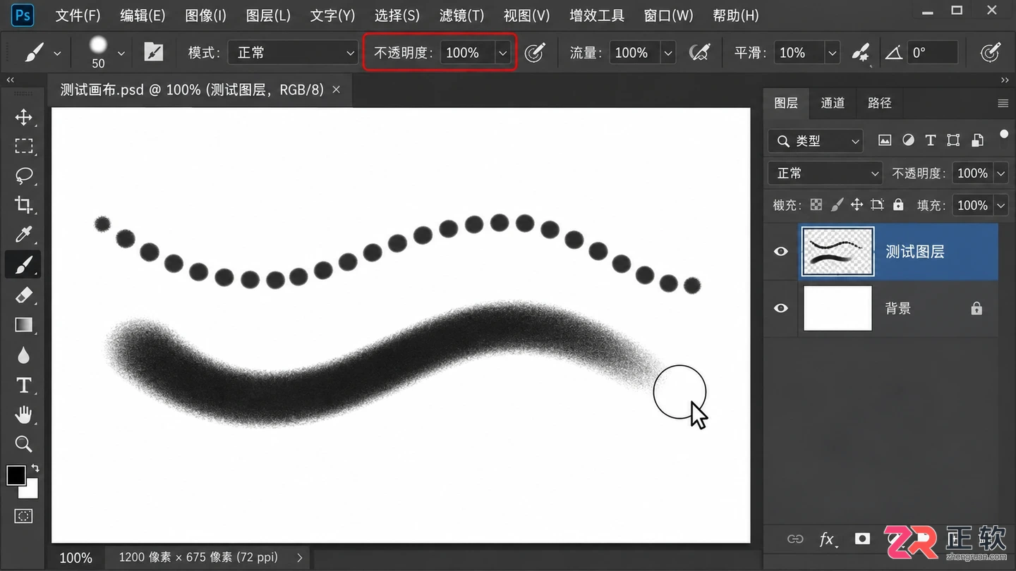Filter layers by type layer icon

931,140
